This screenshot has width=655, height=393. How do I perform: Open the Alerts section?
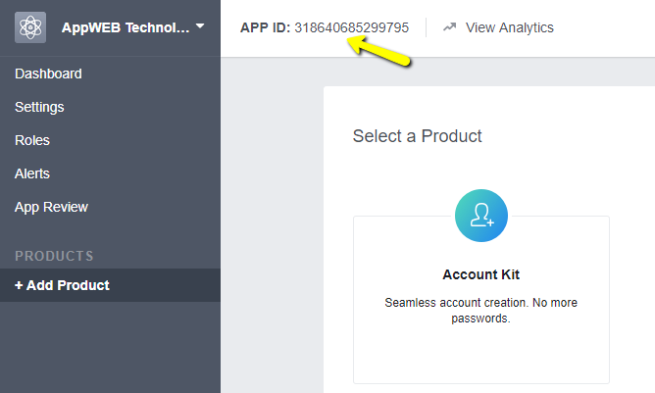pyautogui.click(x=32, y=173)
